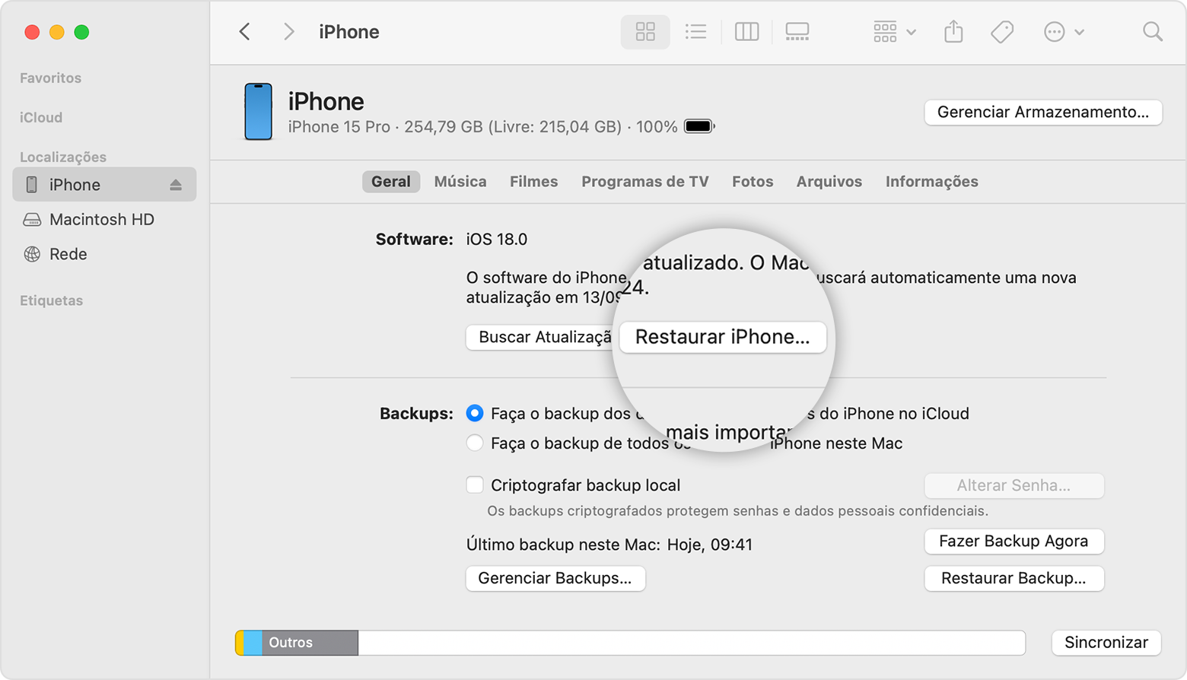
Task: Click Restaurar Backup button
Action: (1014, 578)
